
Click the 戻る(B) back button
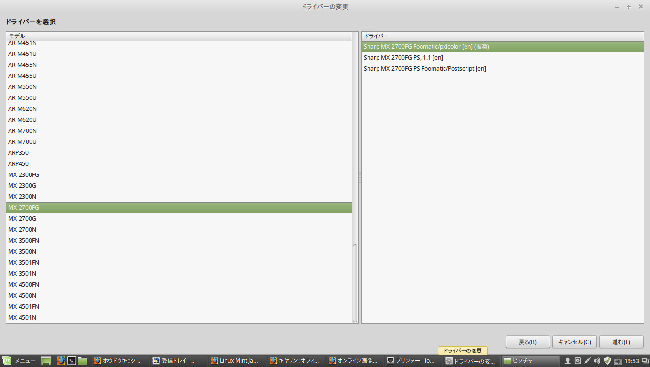[x=528, y=342]
